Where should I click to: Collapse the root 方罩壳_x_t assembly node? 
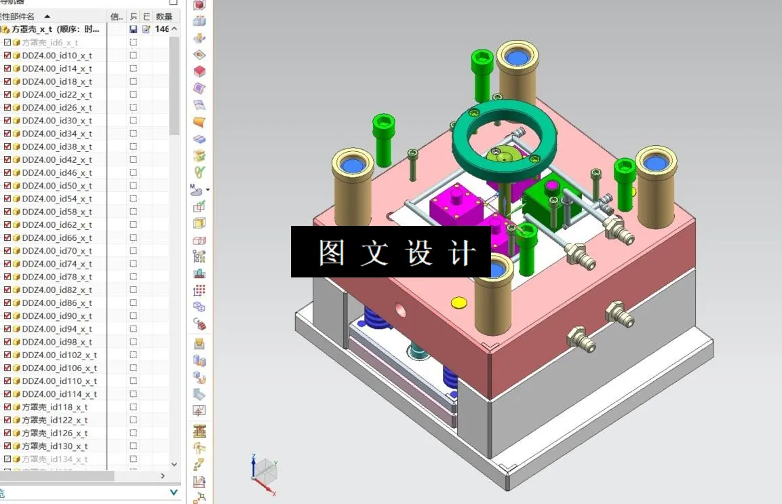pyautogui.click(x=4, y=28)
